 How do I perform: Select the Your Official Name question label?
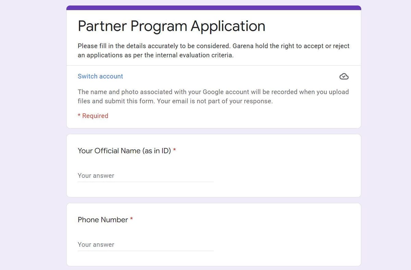click(124, 151)
